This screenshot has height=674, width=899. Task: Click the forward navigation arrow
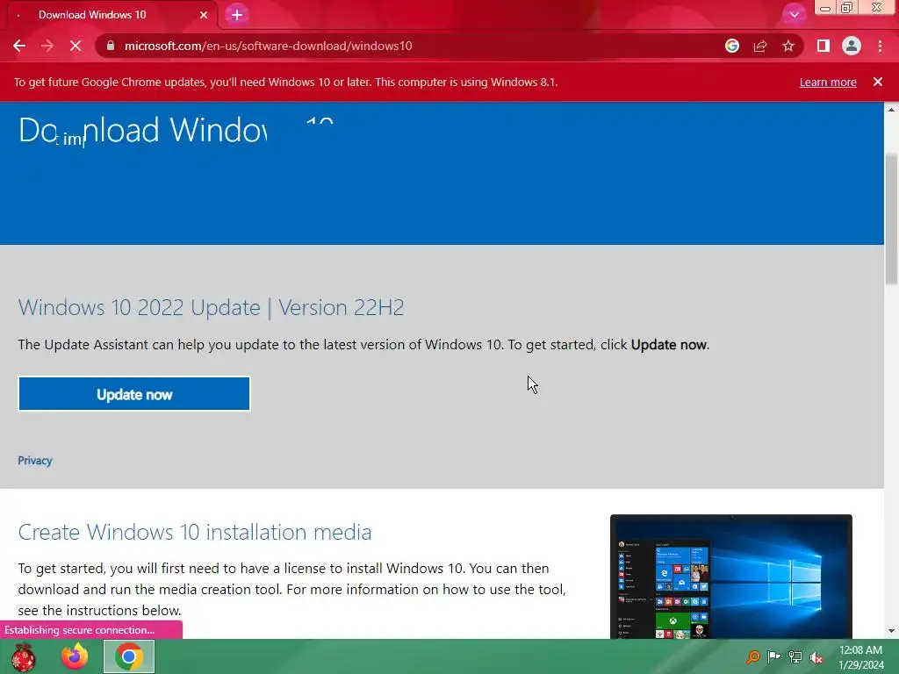tap(47, 46)
